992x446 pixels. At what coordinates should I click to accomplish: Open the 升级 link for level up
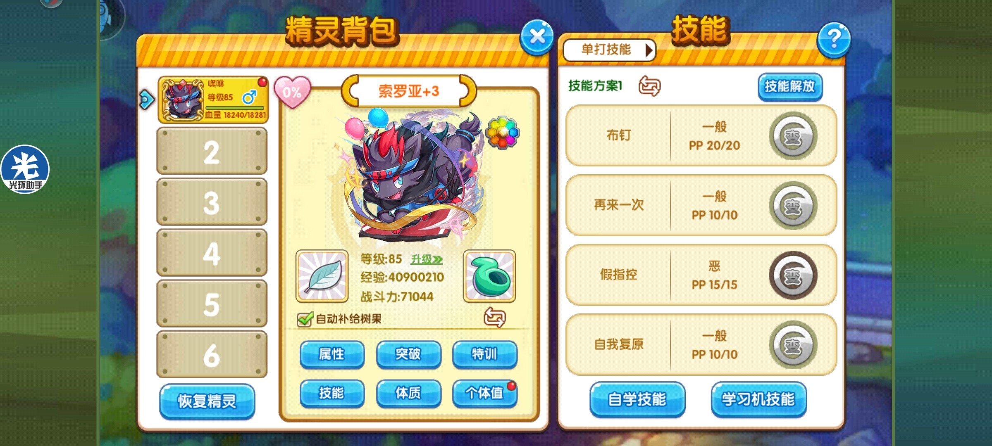(427, 259)
